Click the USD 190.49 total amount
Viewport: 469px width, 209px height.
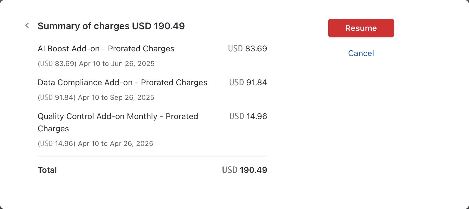click(x=245, y=170)
